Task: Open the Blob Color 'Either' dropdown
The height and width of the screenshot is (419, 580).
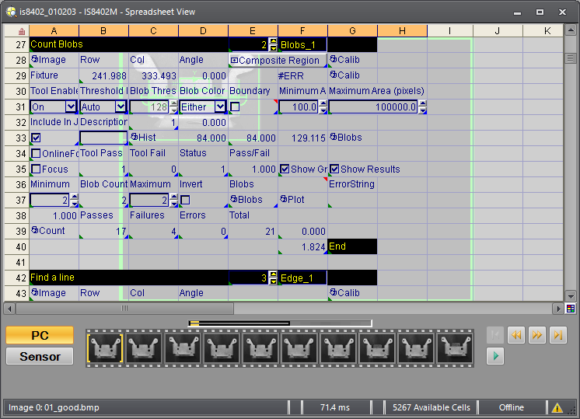Action: click(219, 106)
